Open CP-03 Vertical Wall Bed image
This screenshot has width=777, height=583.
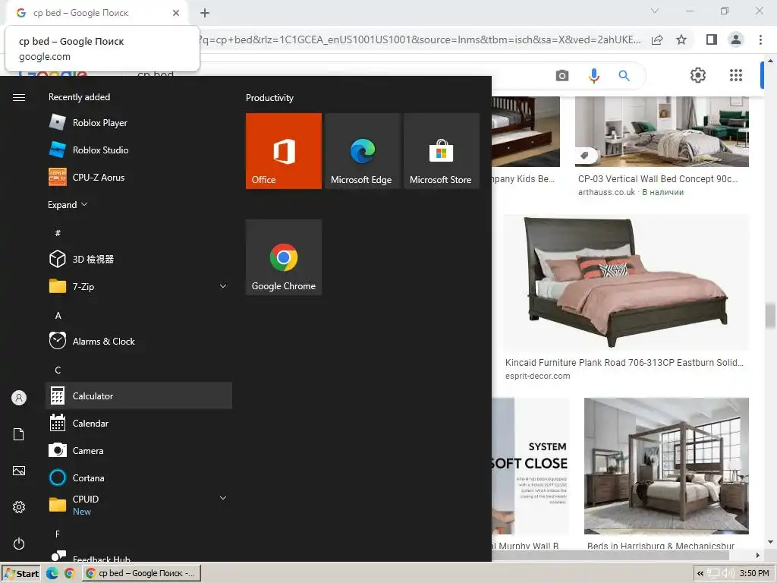click(x=662, y=131)
